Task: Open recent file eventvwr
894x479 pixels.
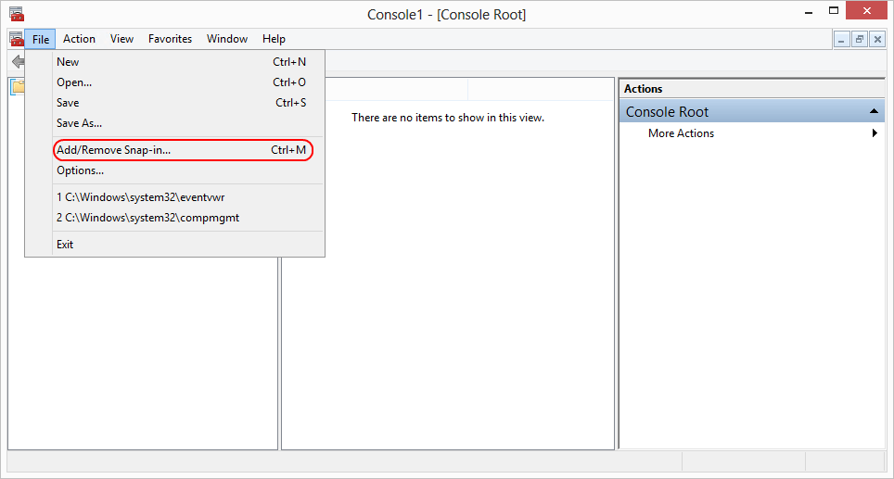Action: 140,197
